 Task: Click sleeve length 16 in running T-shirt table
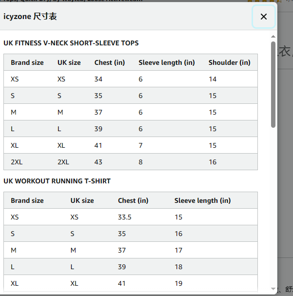tap(178, 234)
